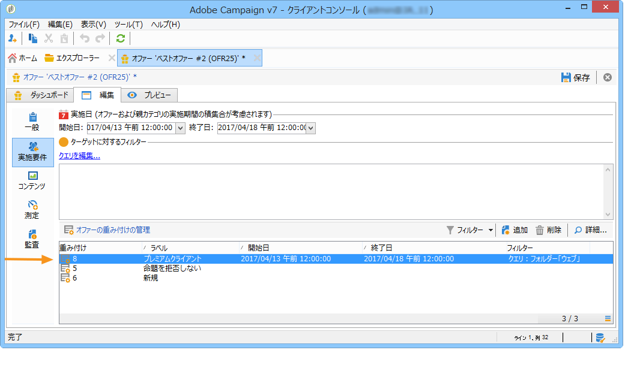
Task: Click the Adobe Campaign app icon in title bar
Action: tap(11, 9)
